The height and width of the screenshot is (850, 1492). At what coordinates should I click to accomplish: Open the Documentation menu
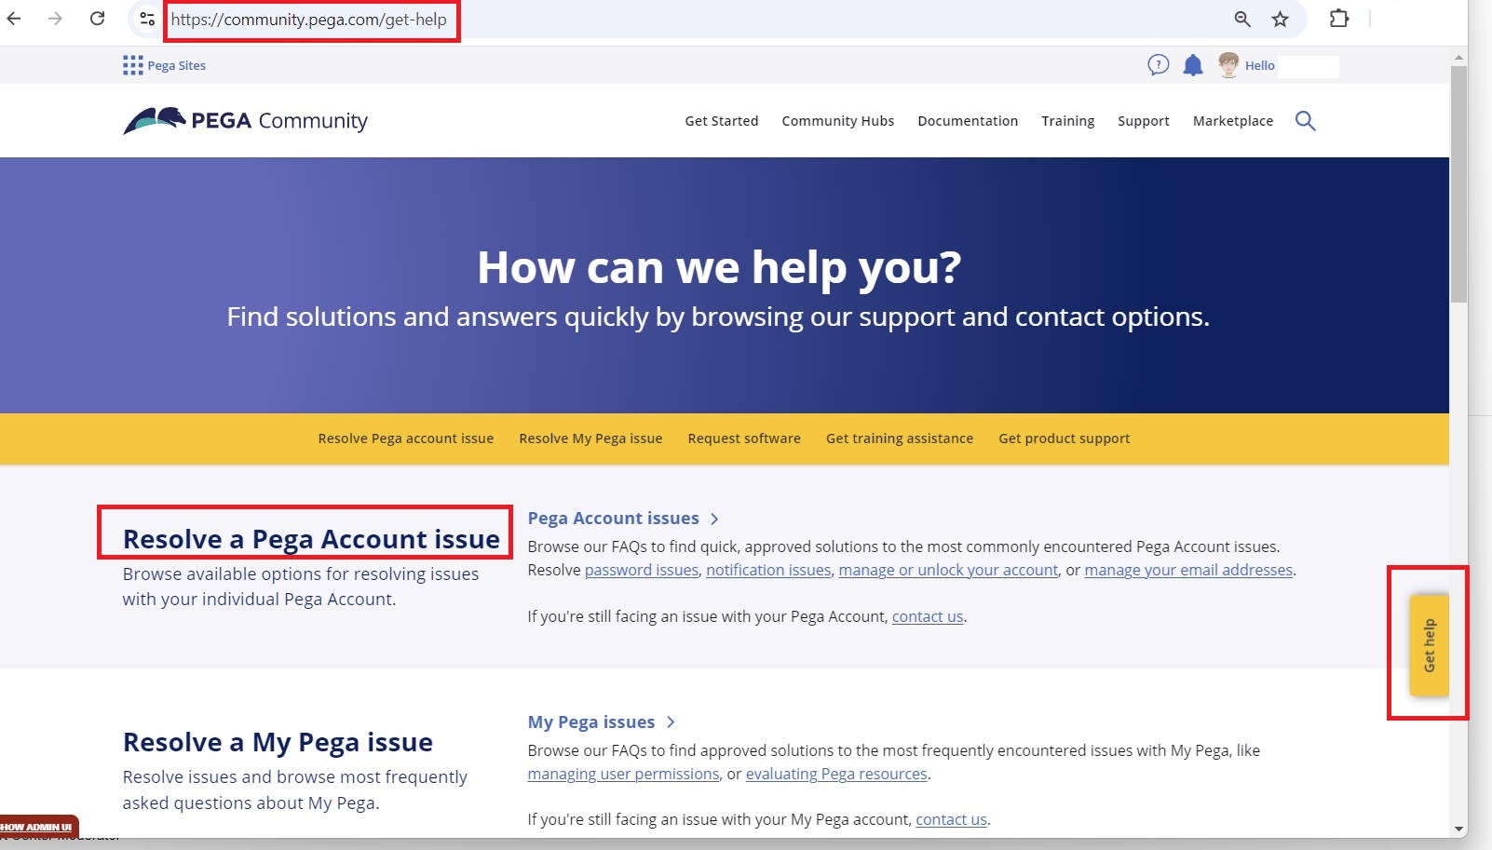point(968,121)
